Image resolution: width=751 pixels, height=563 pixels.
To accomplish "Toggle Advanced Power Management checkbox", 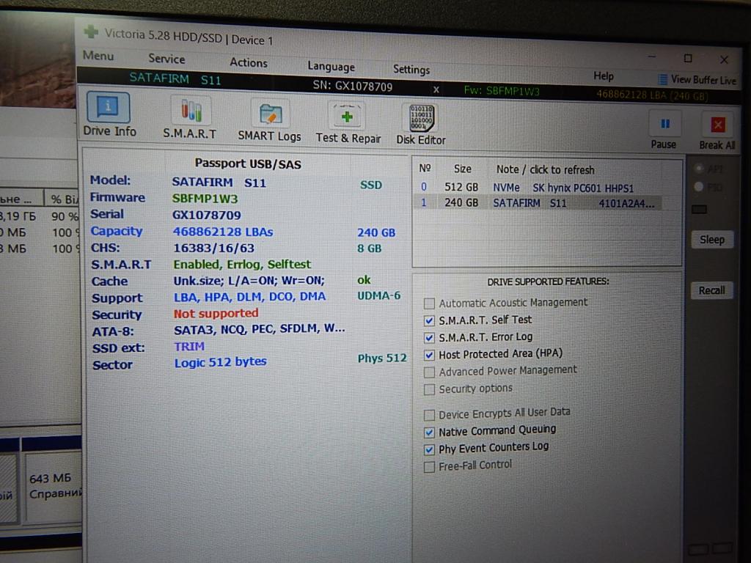I will click(x=429, y=372).
